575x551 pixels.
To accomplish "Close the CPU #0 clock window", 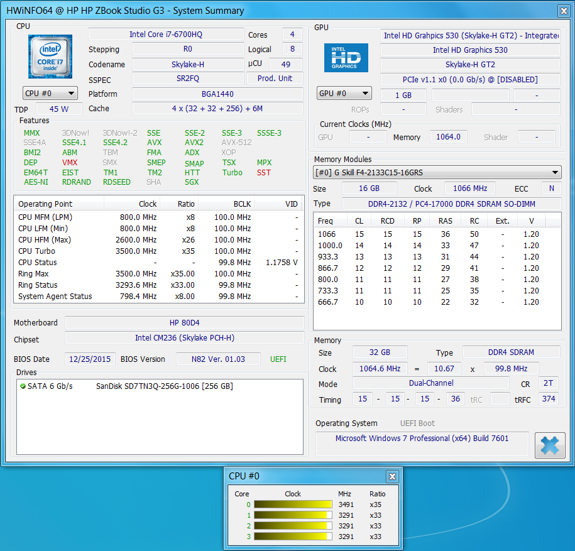I will (392, 476).
